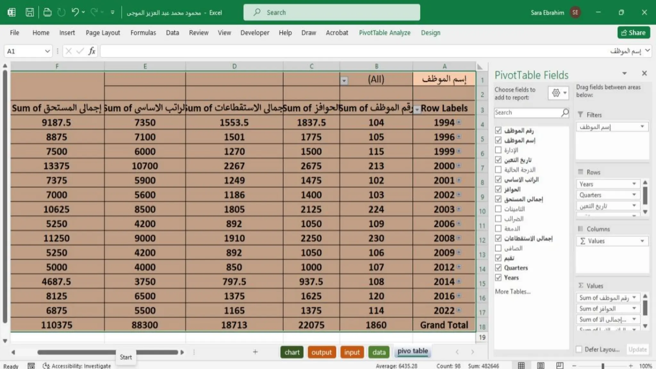656x369 pixels.
Task: Click the Undo arrow icon
Action: [75, 12]
